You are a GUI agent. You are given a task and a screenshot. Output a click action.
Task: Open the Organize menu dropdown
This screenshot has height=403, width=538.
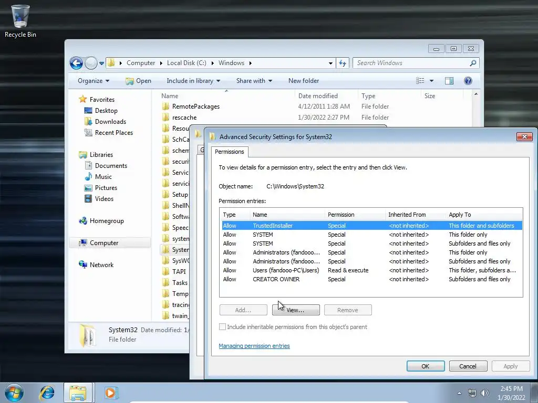[x=94, y=81]
